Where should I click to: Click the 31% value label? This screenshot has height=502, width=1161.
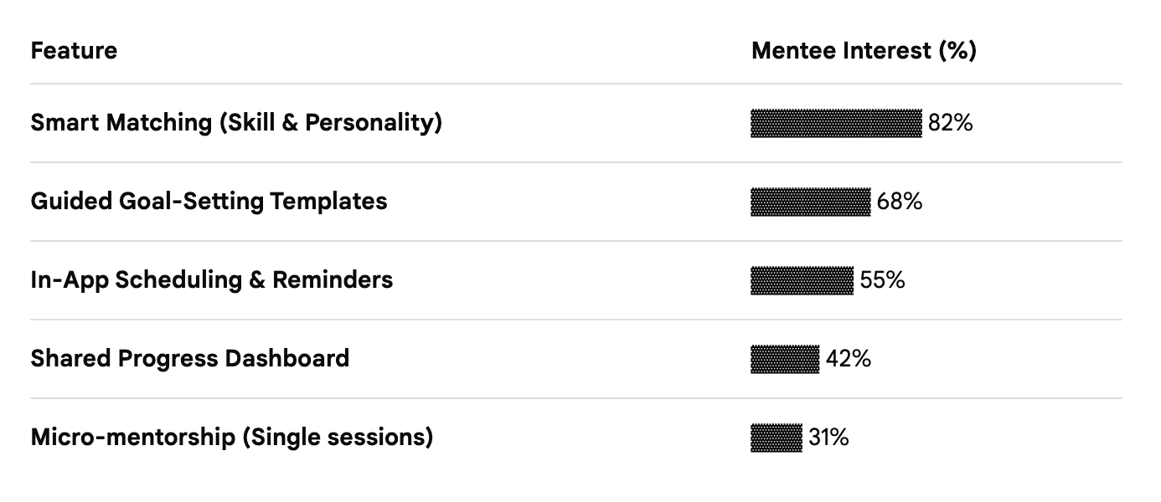click(828, 438)
